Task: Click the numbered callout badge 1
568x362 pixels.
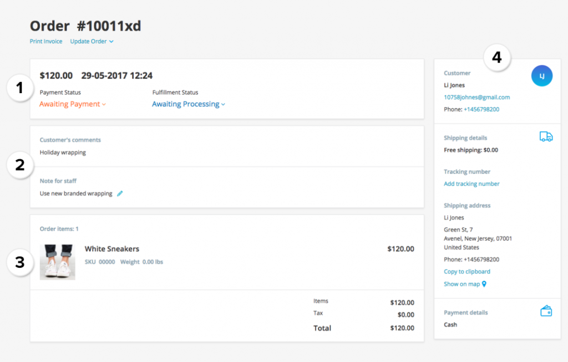Action: [x=20, y=88]
